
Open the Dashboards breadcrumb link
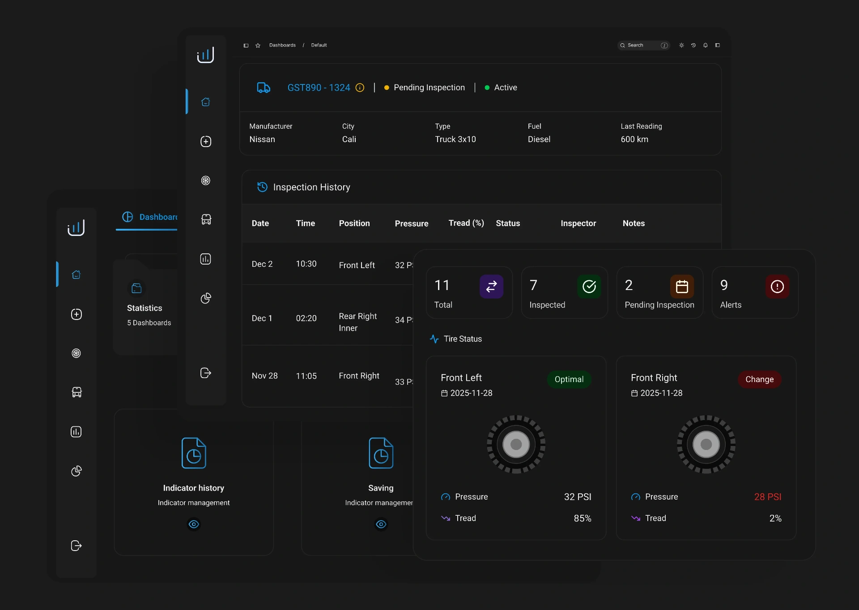[282, 45]
